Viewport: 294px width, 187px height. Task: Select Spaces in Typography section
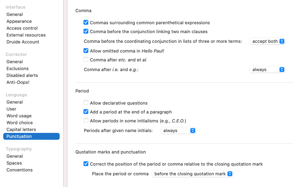coord(14,163)
